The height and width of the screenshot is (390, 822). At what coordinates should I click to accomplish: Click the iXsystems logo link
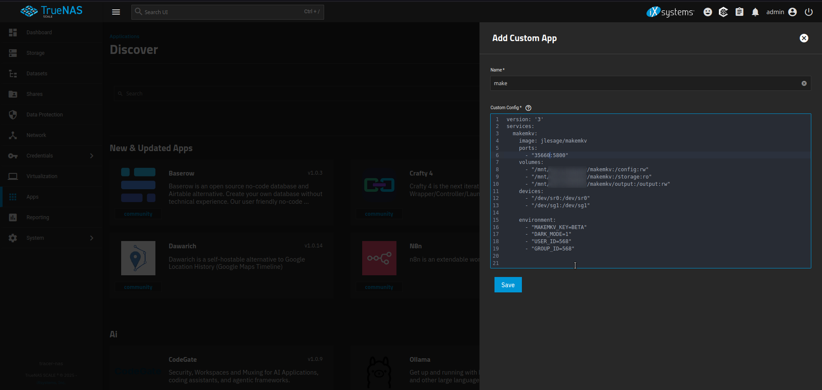pyautogui.click(x=670, y=12)
